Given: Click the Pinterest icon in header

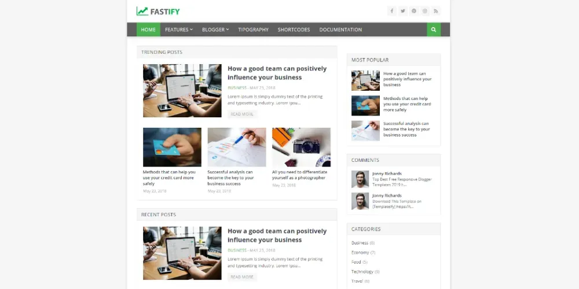Looking at the screenshot, I should tap(414, 11).
